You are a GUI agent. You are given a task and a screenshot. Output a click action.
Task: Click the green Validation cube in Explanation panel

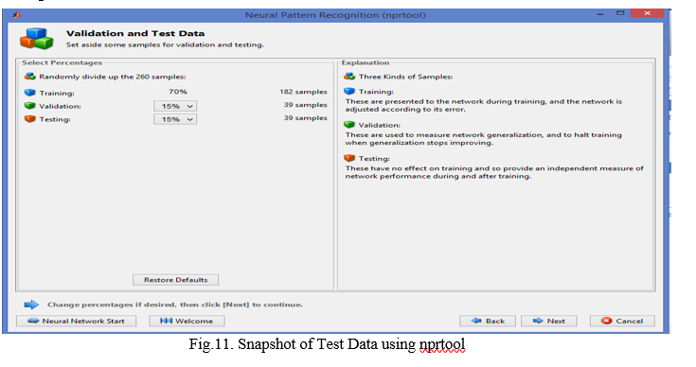click(x=349, y=125)
